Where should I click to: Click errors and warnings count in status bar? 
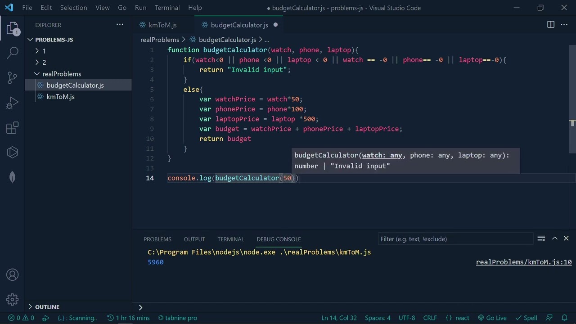21,318
